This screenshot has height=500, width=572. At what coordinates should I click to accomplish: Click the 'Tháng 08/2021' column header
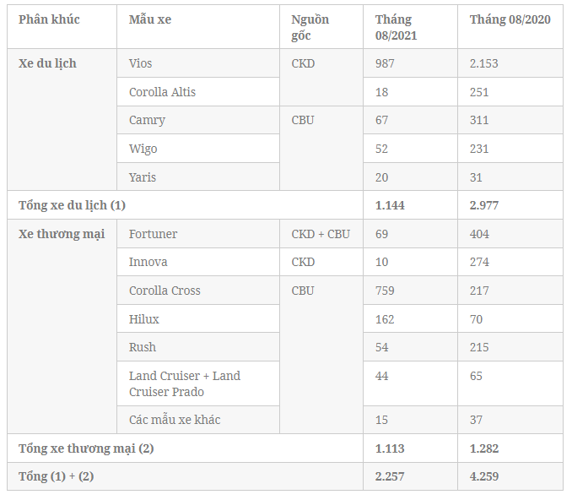pos(396,27)
